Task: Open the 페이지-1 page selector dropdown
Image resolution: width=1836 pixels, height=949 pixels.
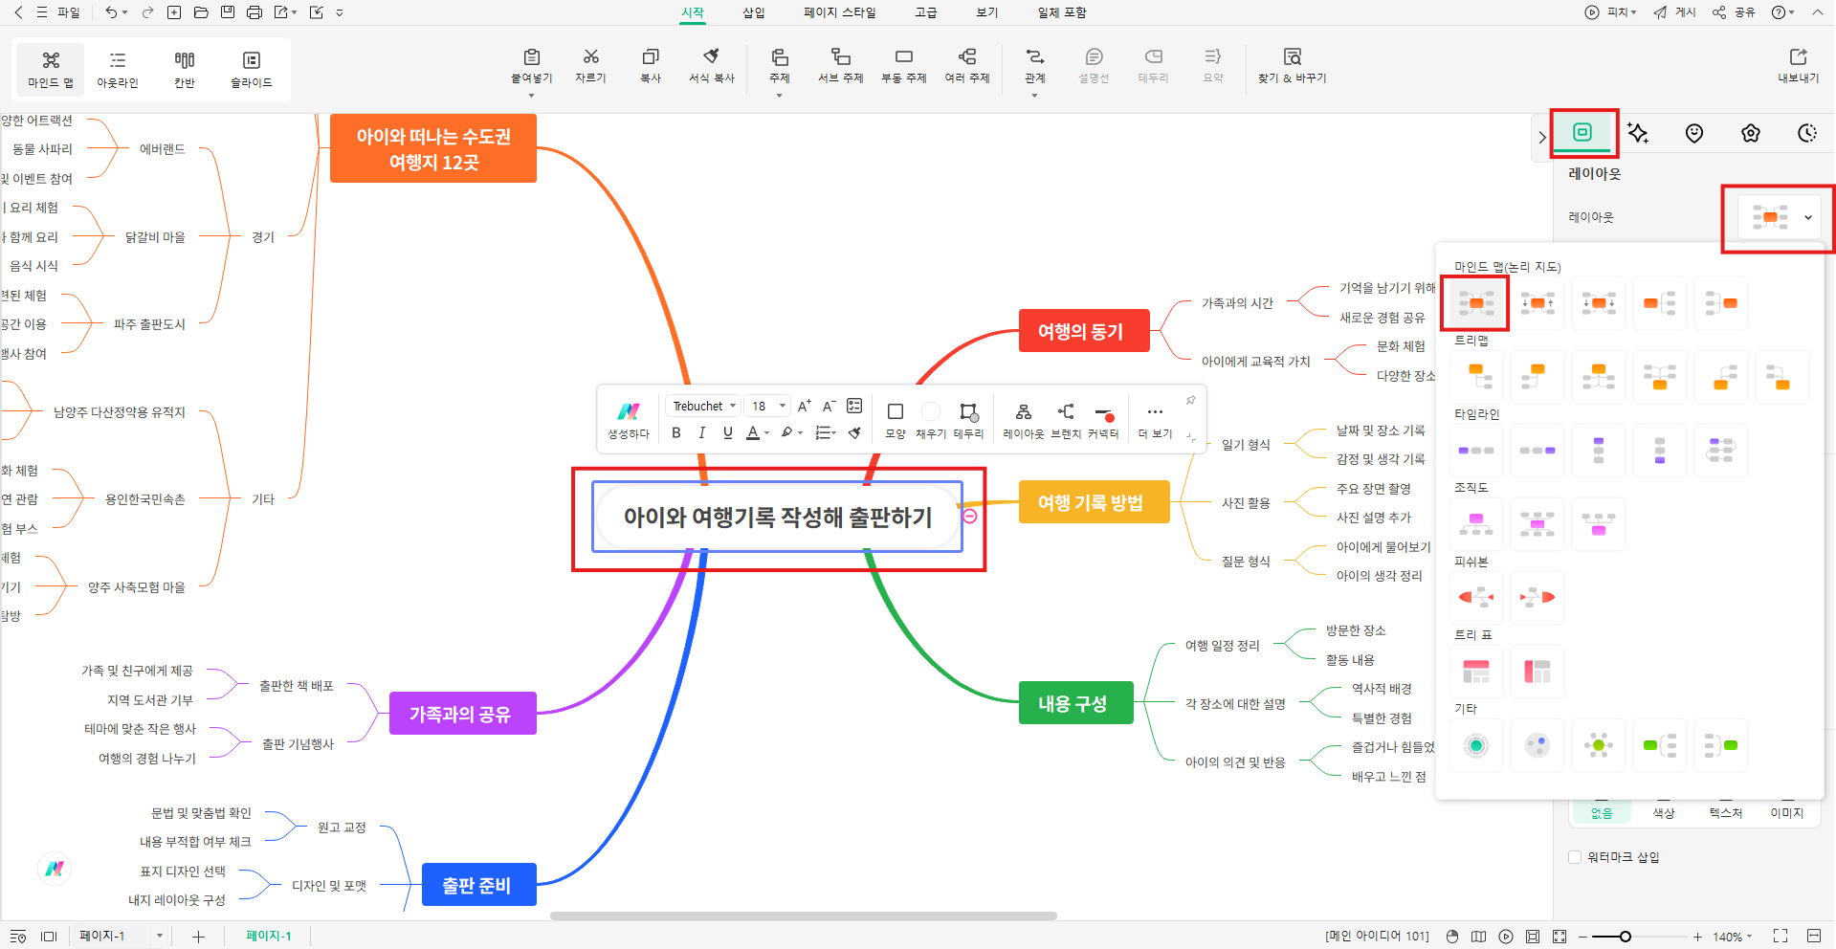Action: click(121, 936)
